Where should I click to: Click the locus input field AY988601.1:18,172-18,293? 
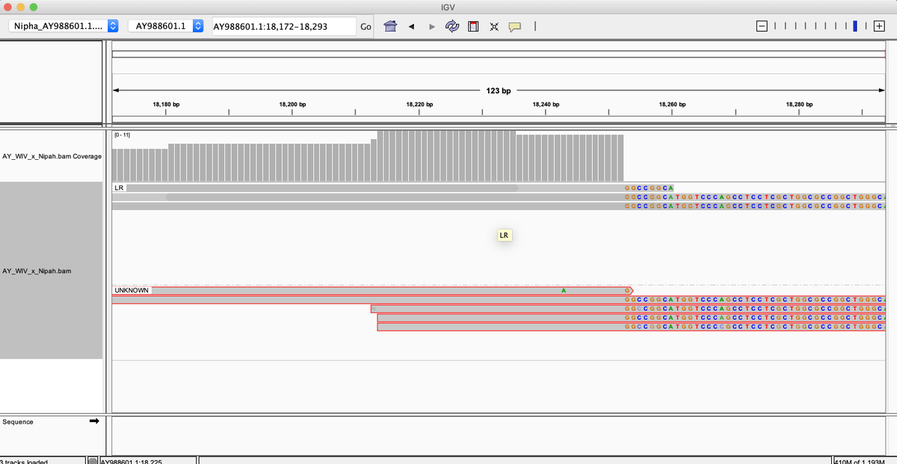[x=284, y=25]
